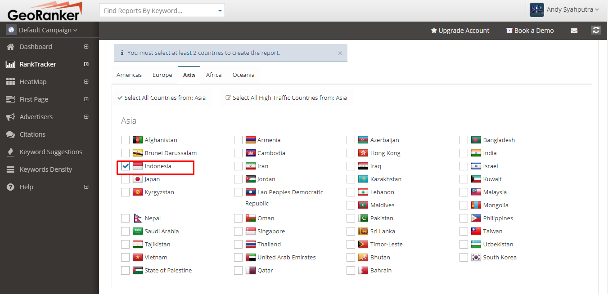Image resolution: width=608 pixels, height=294 pixels.
Task: Open the Find Reports keyword dropdown
Action: pyautogui.click(x=220, y=11)
